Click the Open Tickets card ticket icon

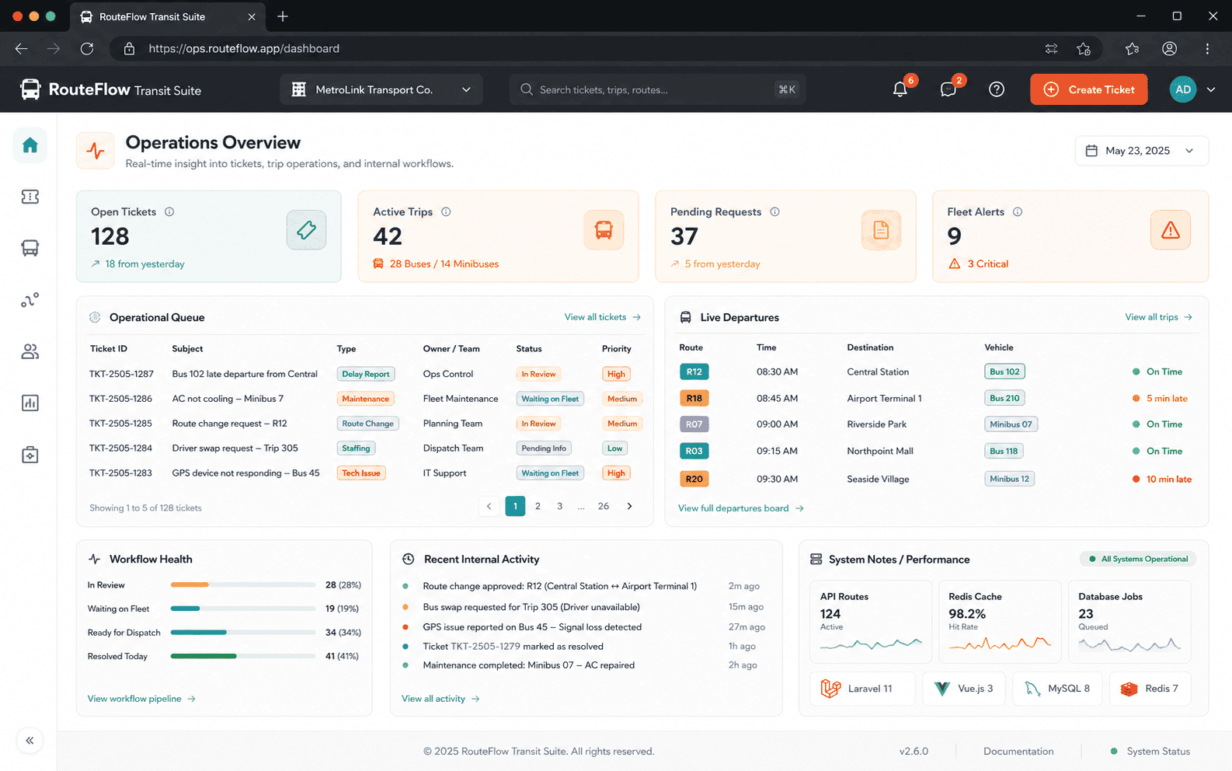(x=306, y=230)
